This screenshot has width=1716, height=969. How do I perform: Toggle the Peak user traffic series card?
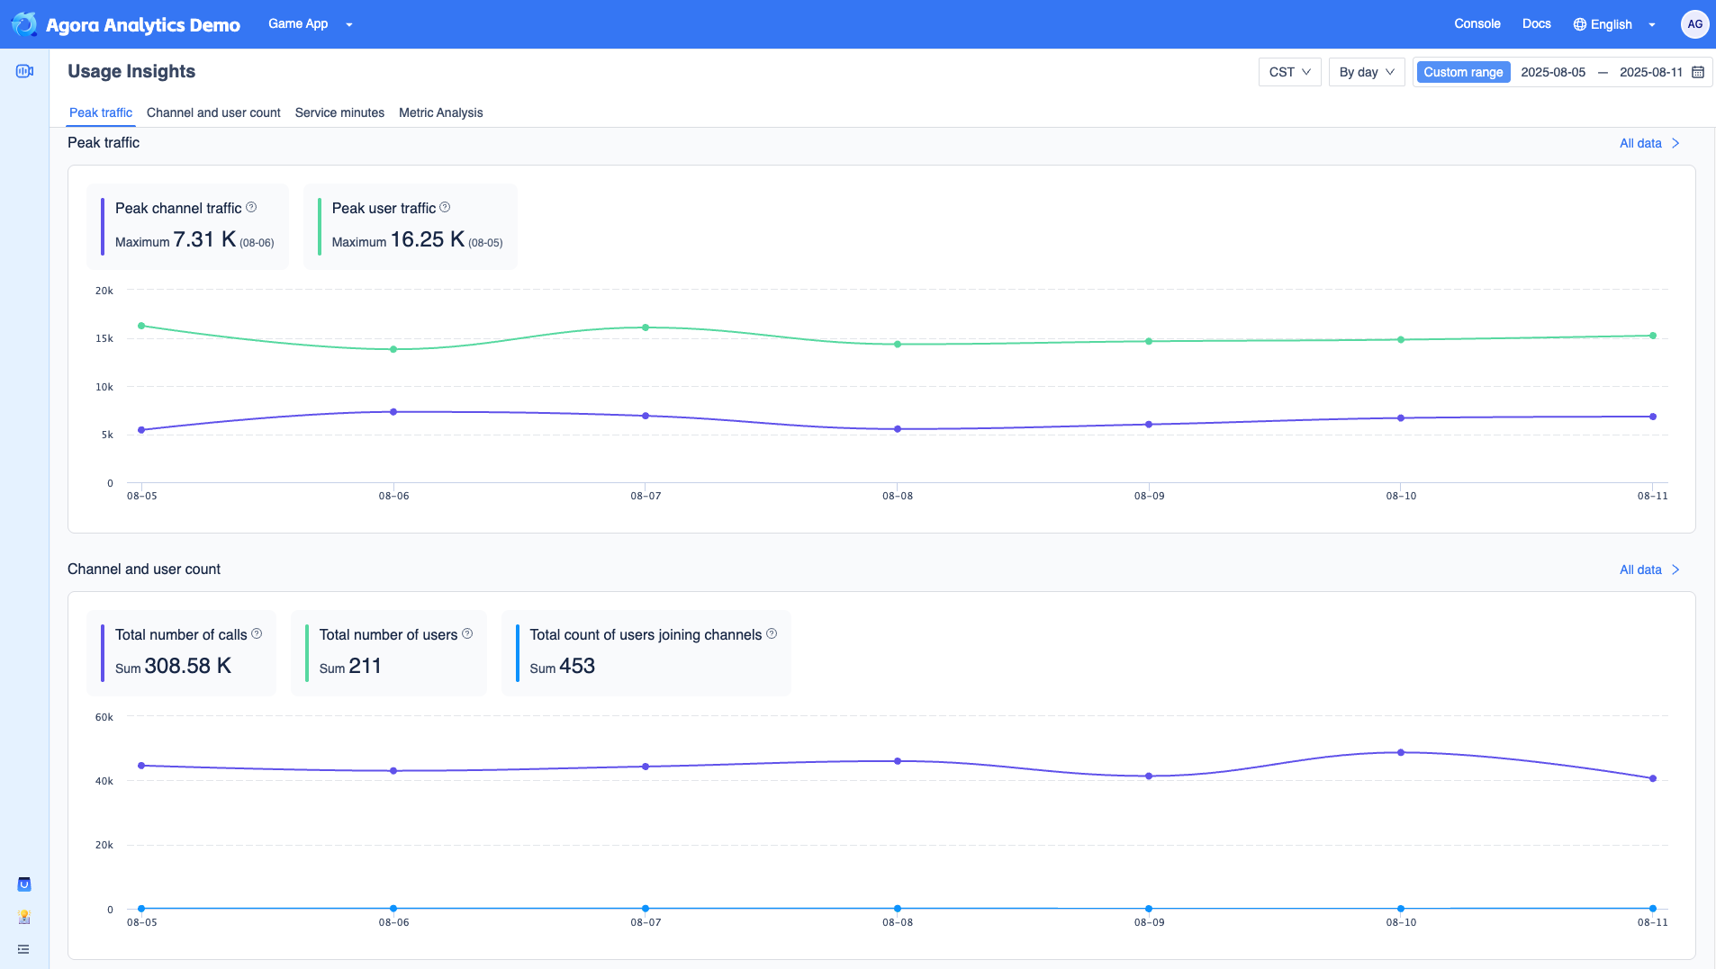411,227
